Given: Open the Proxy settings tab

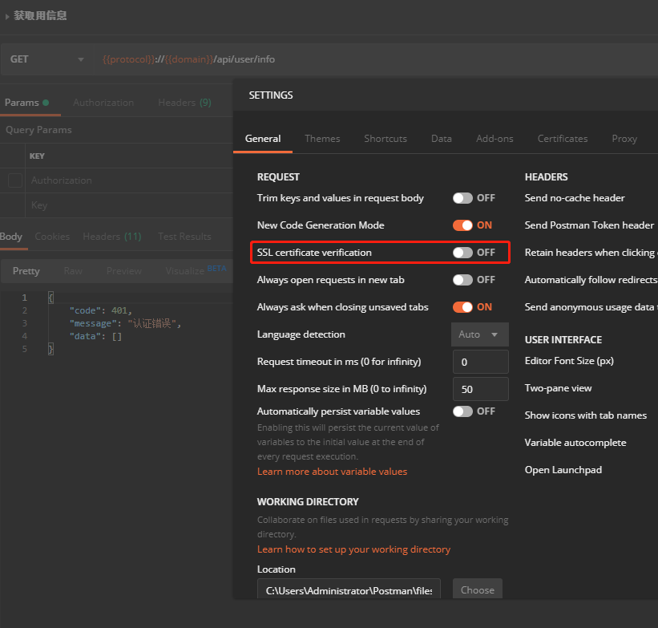Looking at the screenshot, I should (624, 139).
